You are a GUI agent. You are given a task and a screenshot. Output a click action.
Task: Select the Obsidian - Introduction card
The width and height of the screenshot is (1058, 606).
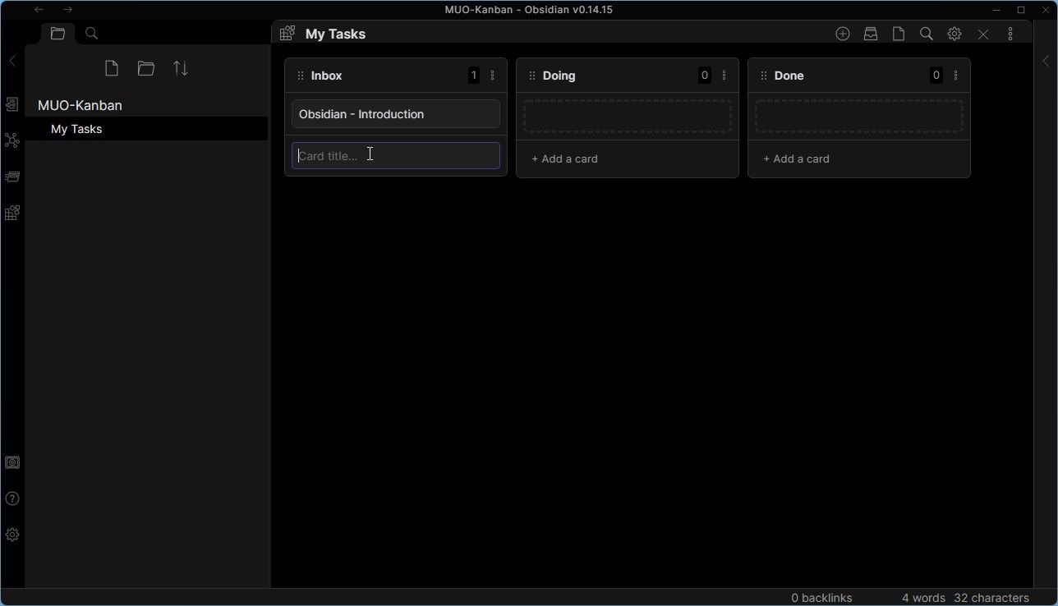coord(396,114)
